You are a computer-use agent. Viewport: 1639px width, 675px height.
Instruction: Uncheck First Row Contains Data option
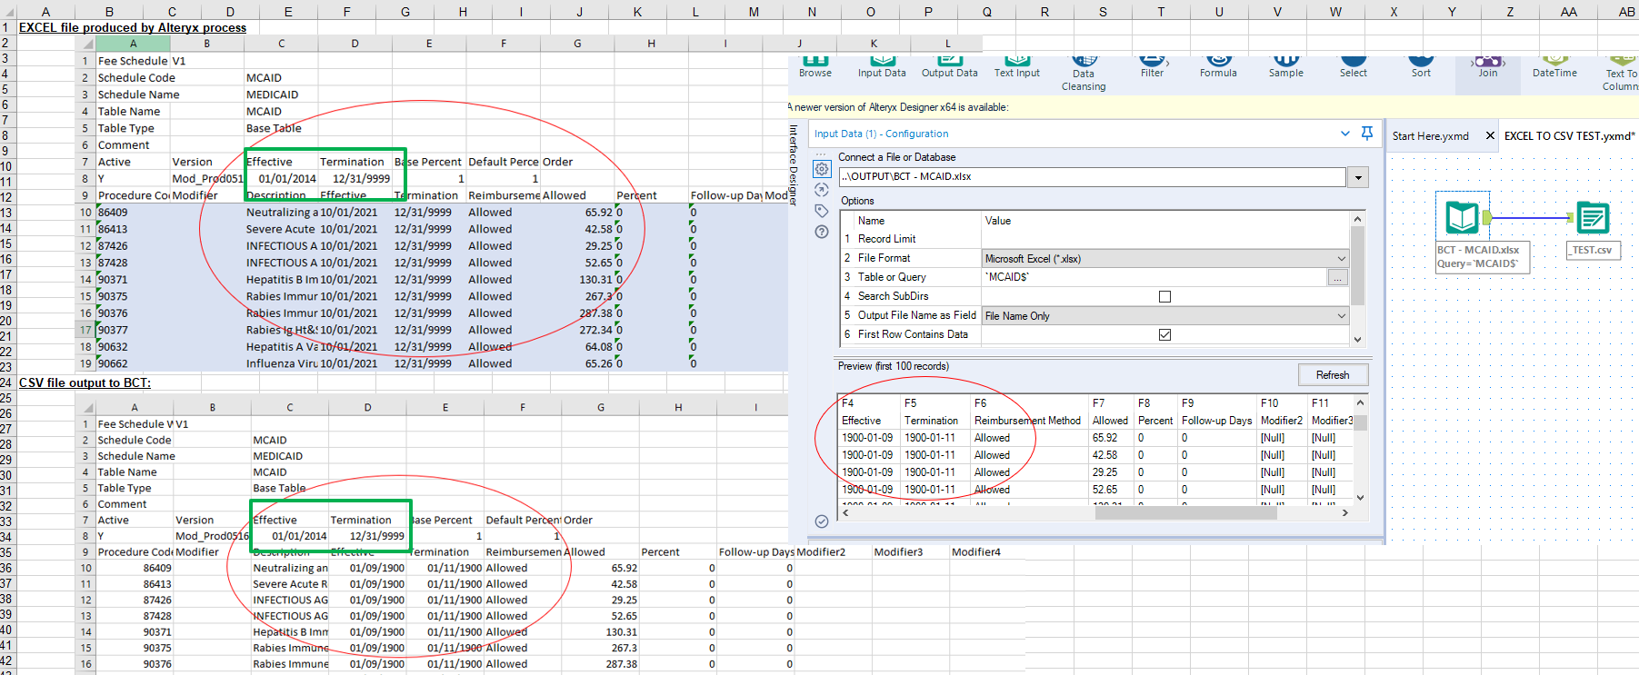click(1164, 334)
